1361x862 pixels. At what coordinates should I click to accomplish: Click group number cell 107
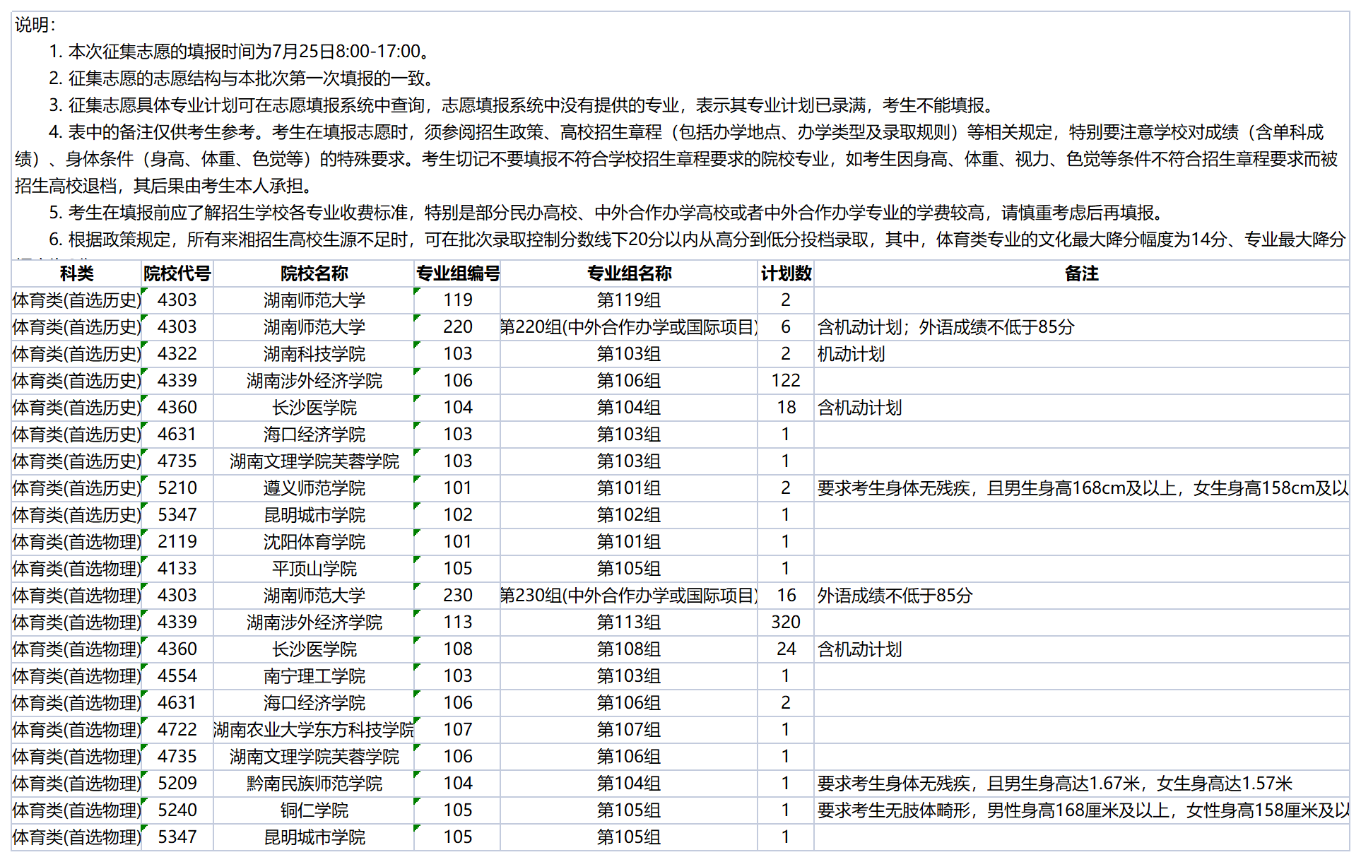[457, 730]
